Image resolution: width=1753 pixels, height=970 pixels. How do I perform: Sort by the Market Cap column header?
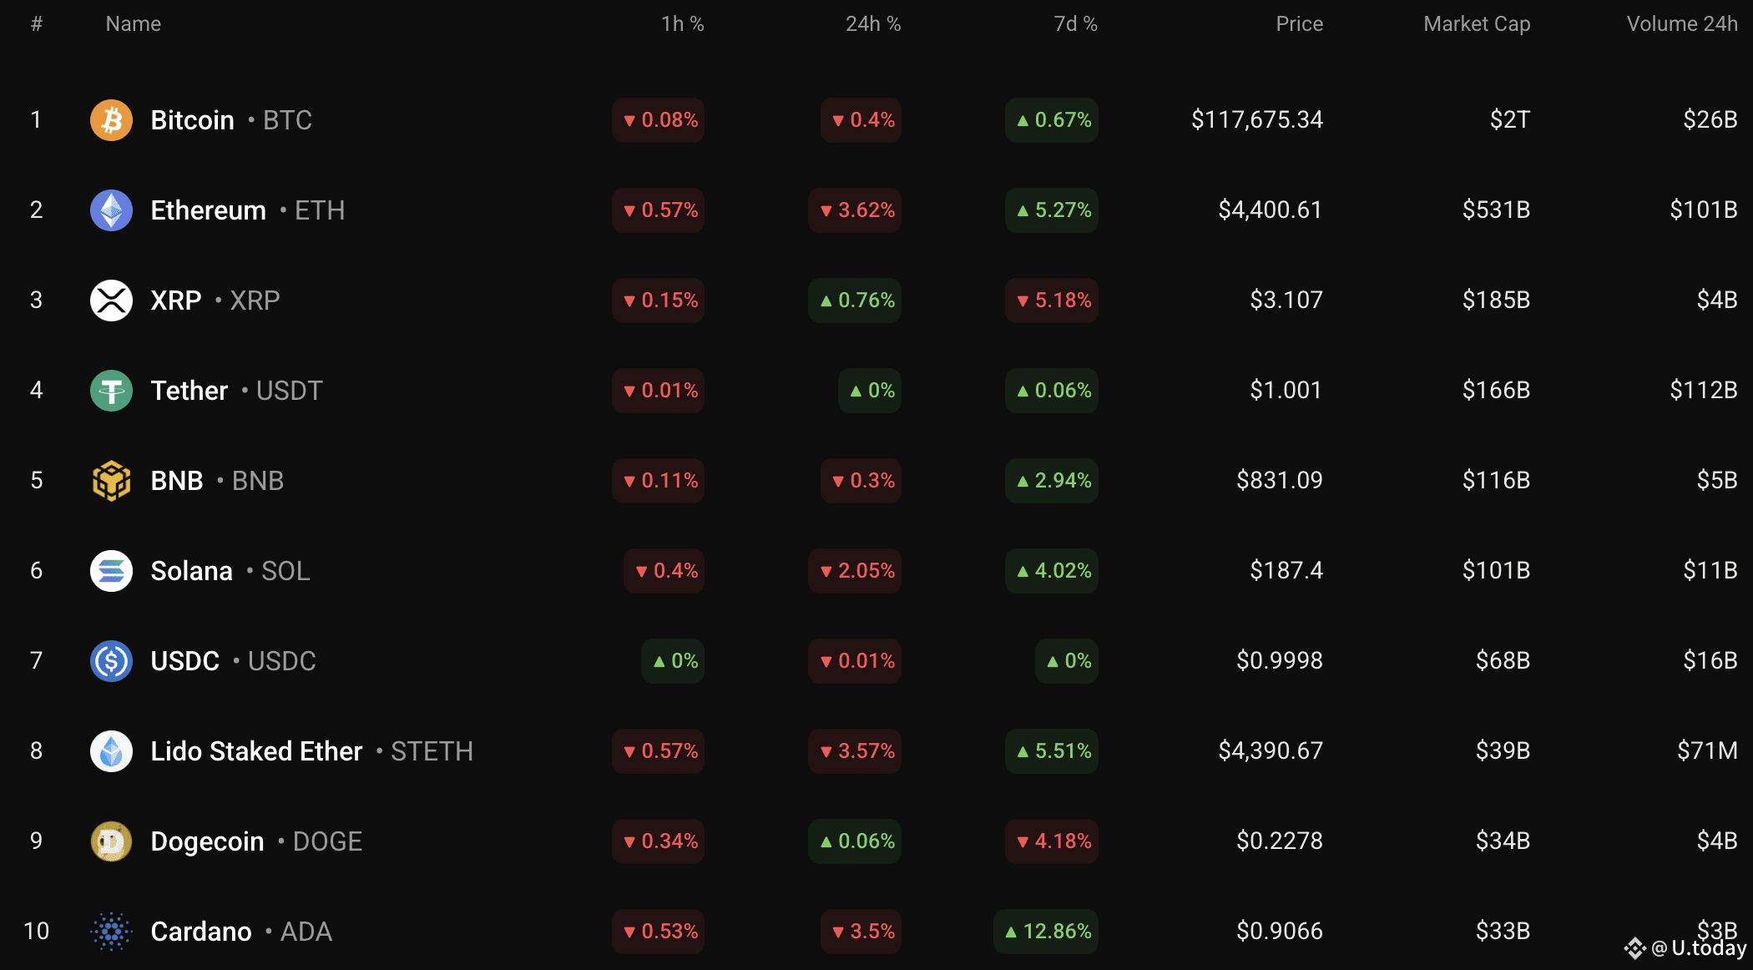[1477, 24]
